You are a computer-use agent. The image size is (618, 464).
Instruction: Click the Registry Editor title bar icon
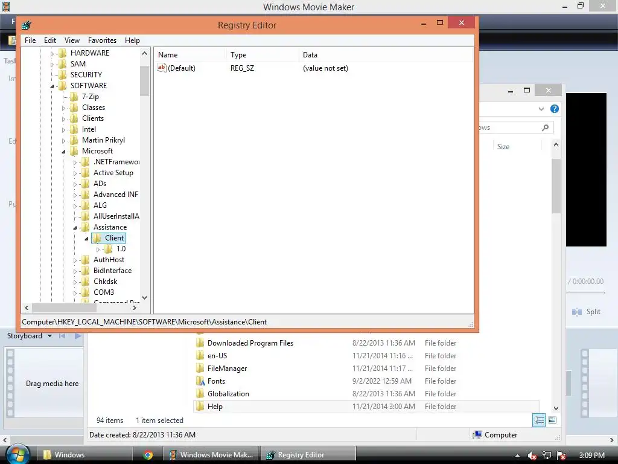click(27, 25)
